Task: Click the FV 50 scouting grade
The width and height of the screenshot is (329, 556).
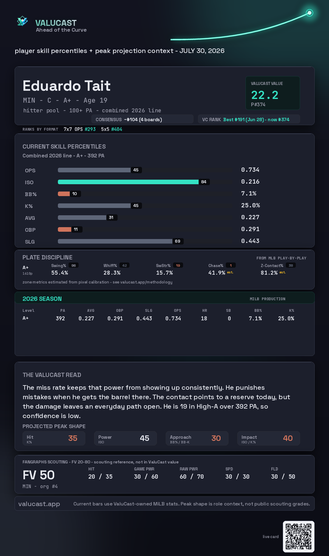Action: point(39,475)
